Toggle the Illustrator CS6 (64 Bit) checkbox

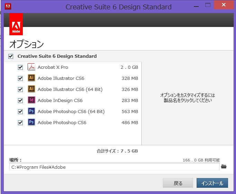tap(20, 90)
